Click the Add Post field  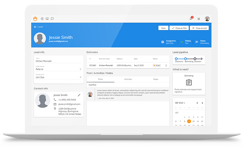tap(128, 85)
